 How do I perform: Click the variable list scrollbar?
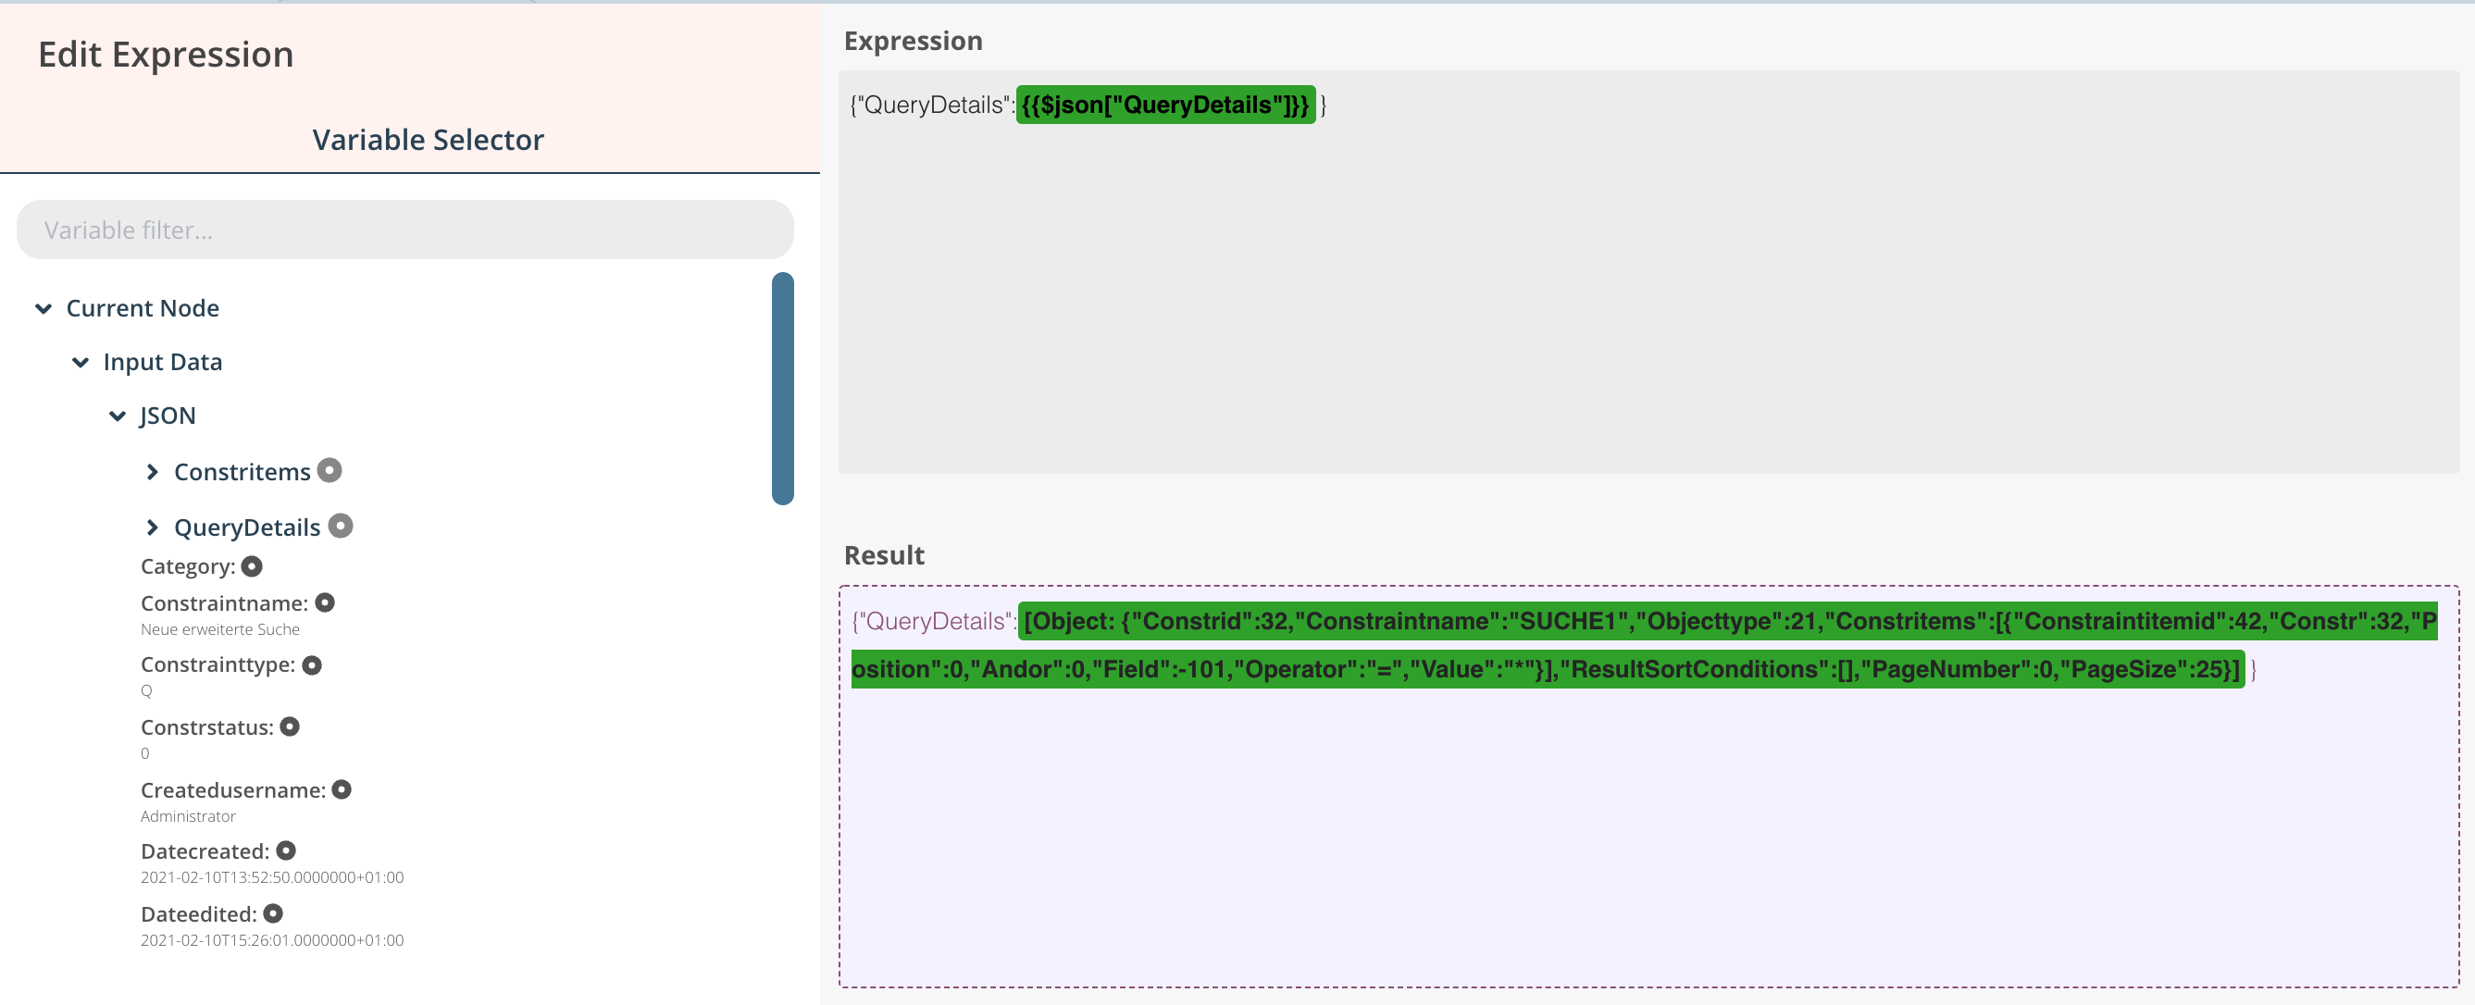click(x=782, y=388)
